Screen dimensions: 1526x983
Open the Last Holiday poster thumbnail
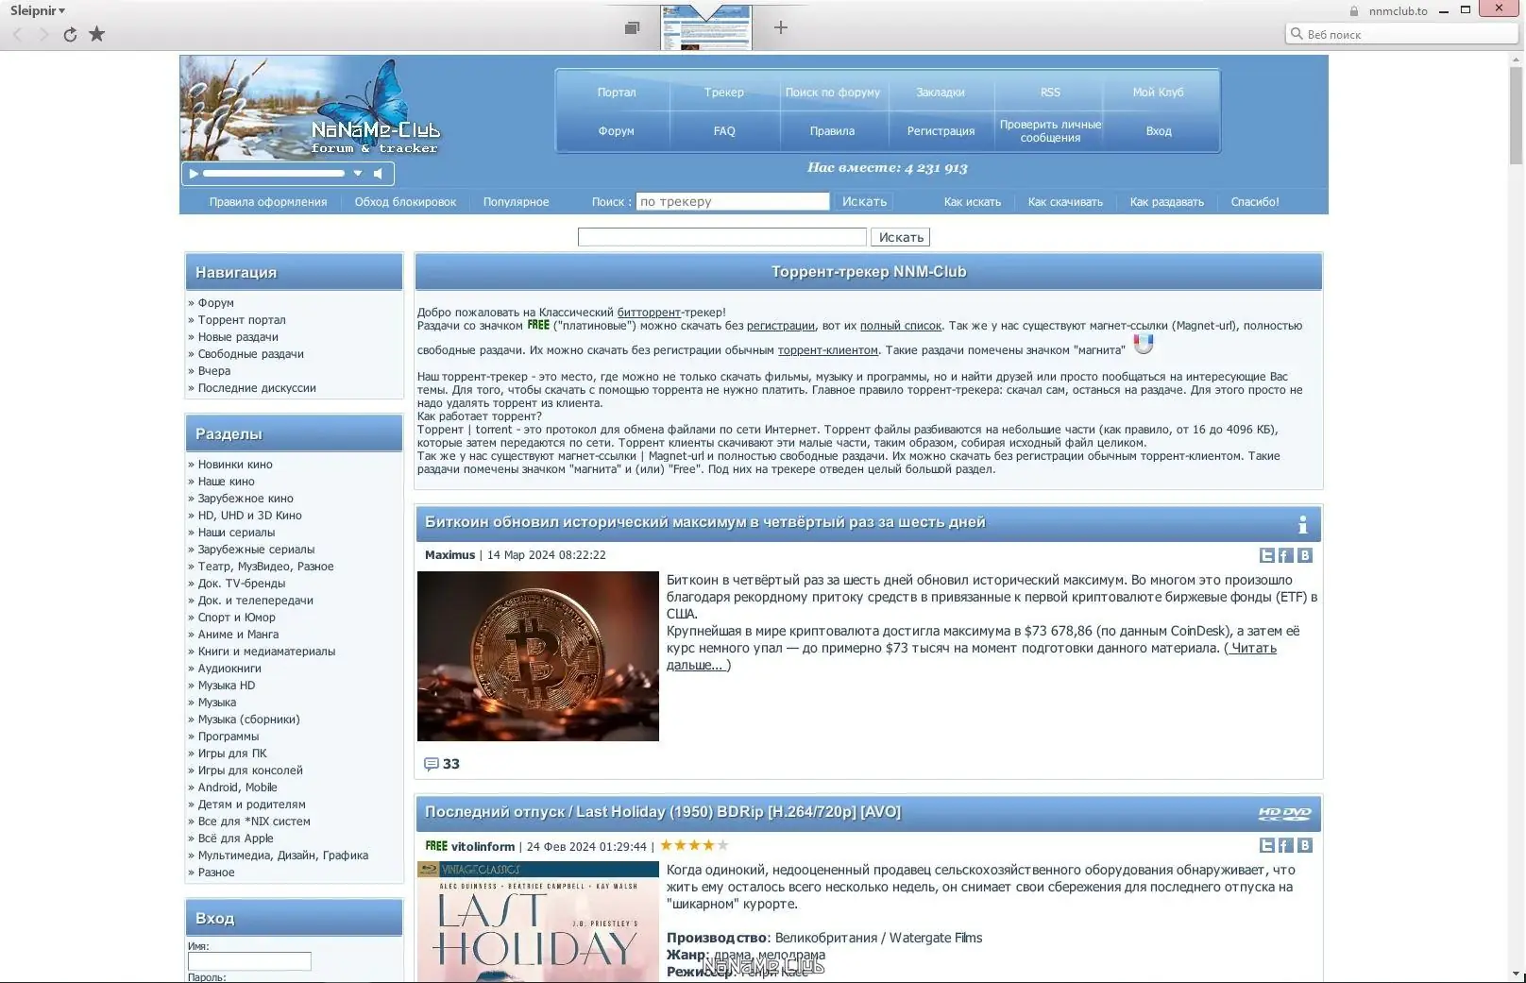pos(538,922)
